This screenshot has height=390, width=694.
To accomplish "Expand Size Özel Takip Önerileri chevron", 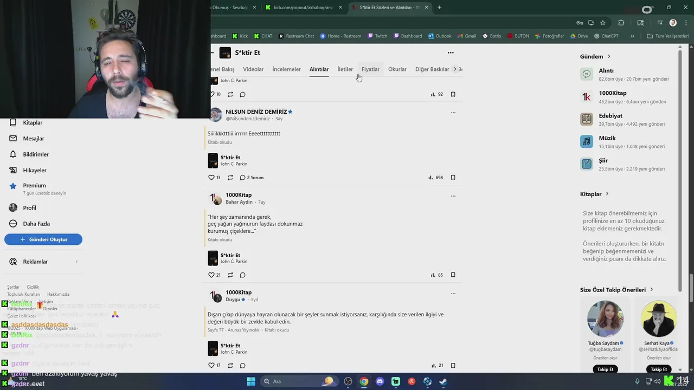I will 652,290.
